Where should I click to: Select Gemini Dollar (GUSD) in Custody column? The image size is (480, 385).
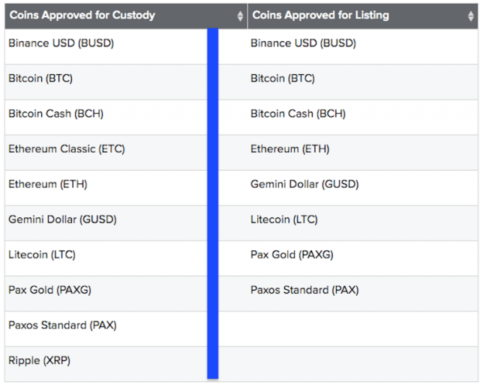point(62,219)
